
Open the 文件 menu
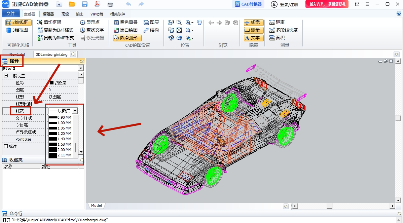click(x=10, y=13)
